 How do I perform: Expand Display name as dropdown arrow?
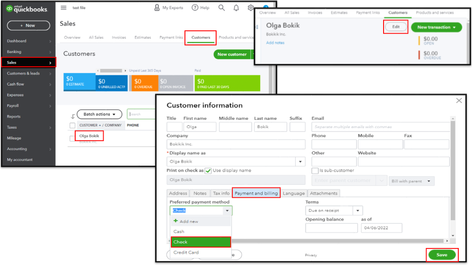pyautogui.click(x=300, y=161)
